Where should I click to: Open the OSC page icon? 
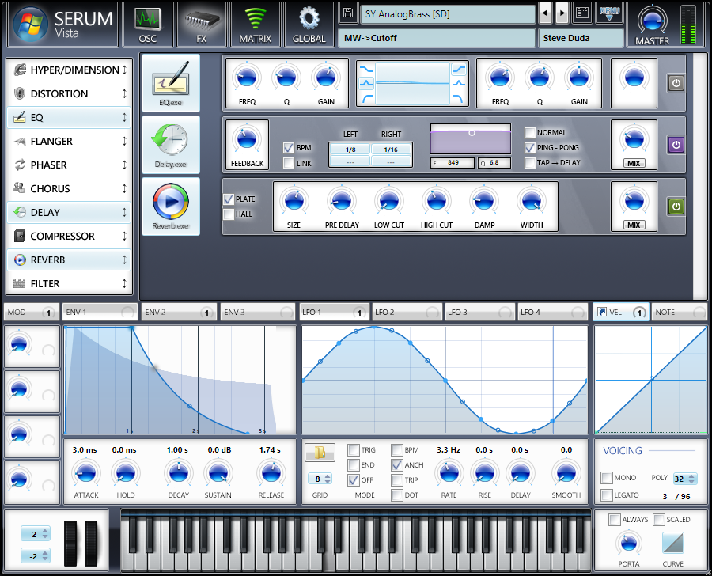tap(148, 25)
